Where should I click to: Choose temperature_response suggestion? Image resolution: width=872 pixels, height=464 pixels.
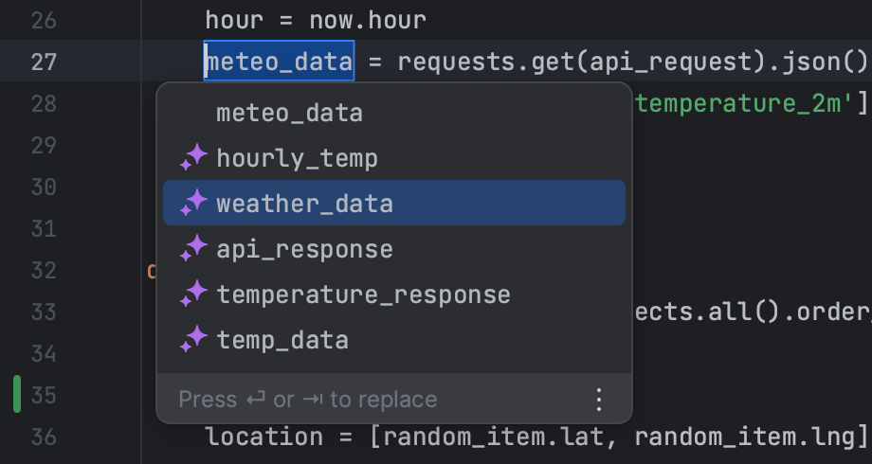point(394,294)
